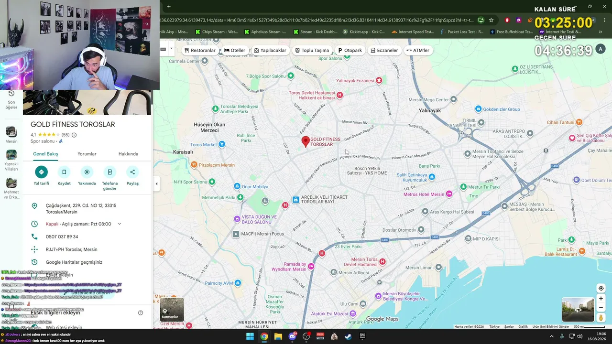Open the Street View preview thumbnail
This screenshot has width=612, height=344.
[x=578, y=310]
